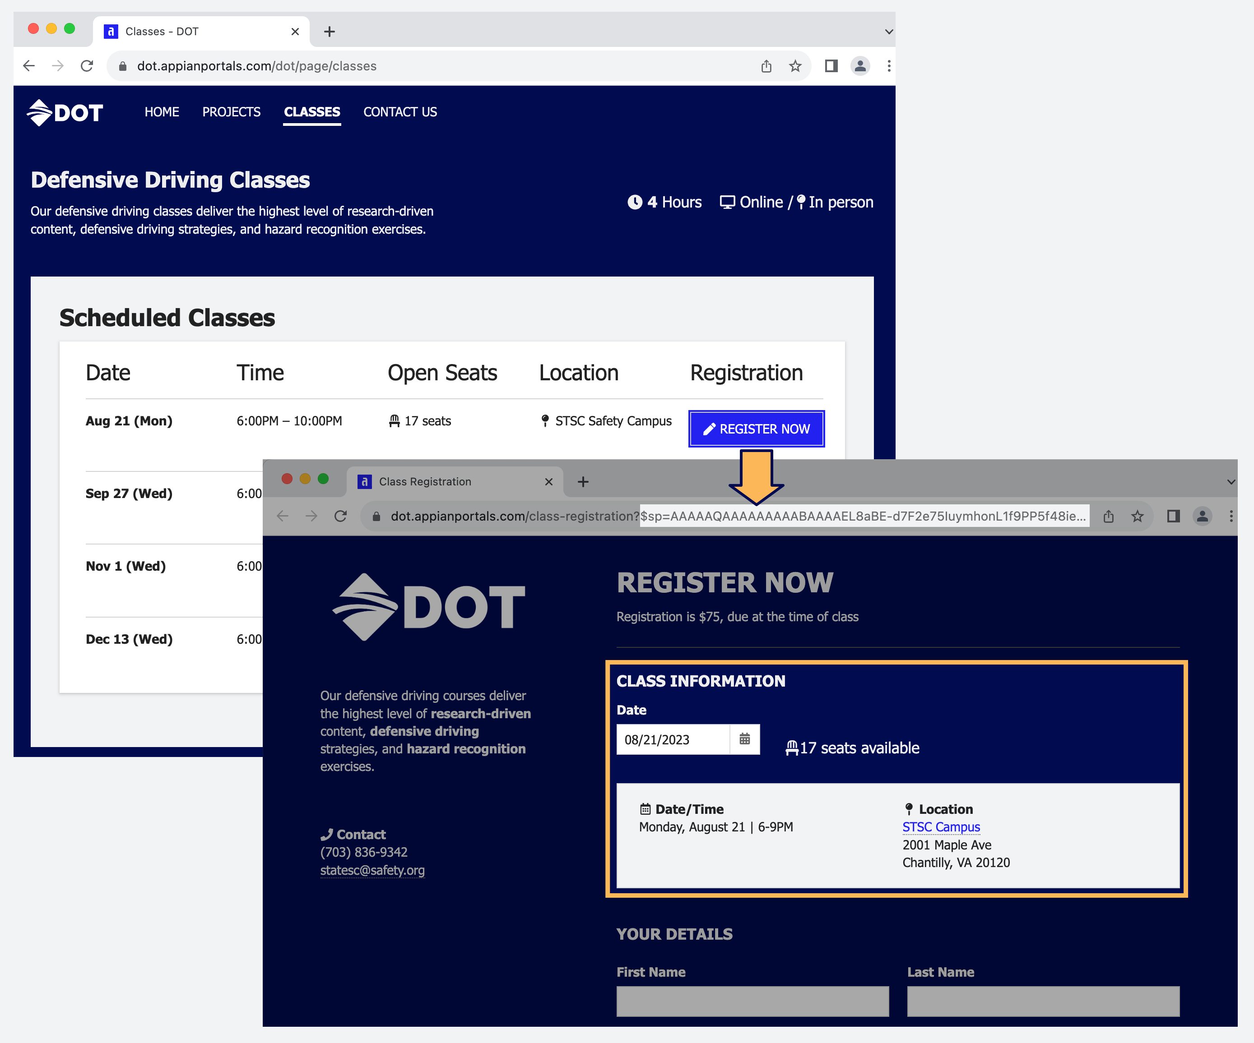Click the CLASSES tab in the navigation
The height and width of the screenshot is (1043, 1254).
(x=312, y=112)
